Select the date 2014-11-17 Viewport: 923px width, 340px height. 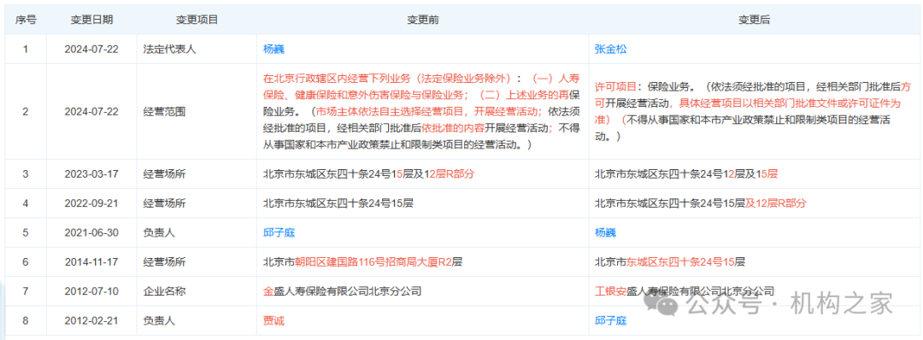[91, 261]
